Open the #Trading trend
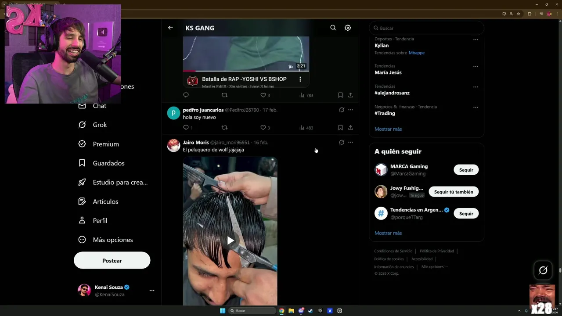The image size is (562, 316). point(385,113)
